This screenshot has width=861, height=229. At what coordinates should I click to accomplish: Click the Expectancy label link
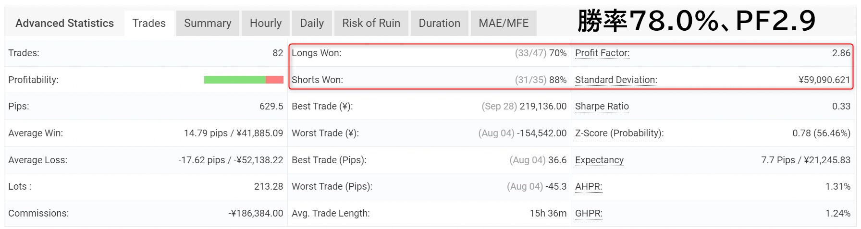599,160
